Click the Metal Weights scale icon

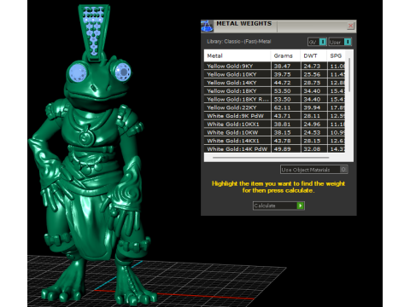point(207,26)
